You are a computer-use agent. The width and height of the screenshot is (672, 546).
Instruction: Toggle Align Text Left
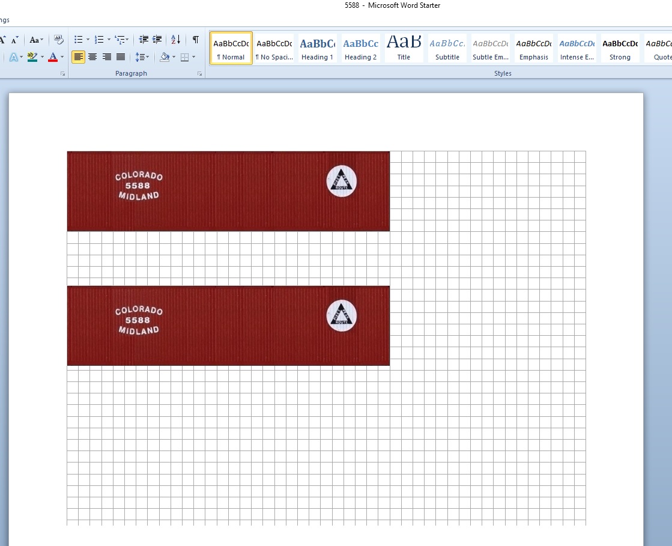[x=78, y=57]
